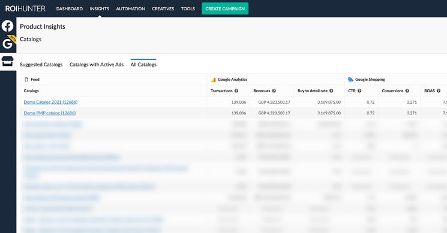Click the Conversions help question icon
447x233 pixels.
(407, 91)
